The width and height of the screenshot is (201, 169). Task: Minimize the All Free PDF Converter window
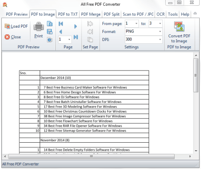tap(171, 3)
